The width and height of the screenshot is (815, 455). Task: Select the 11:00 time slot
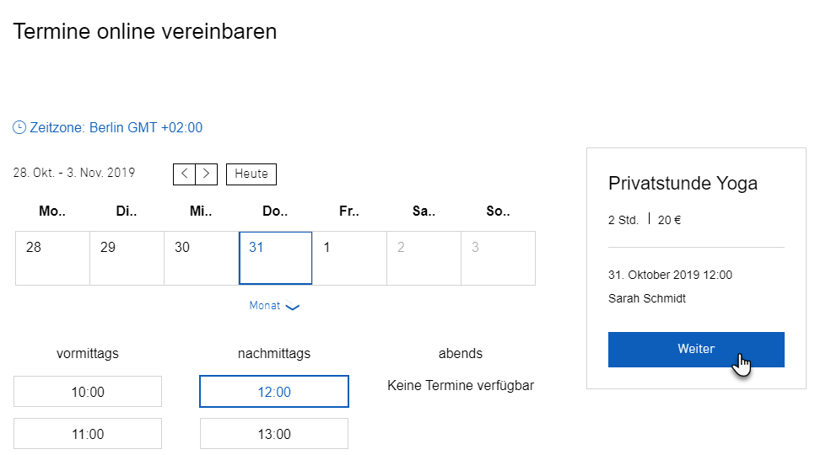coord(88,434)
